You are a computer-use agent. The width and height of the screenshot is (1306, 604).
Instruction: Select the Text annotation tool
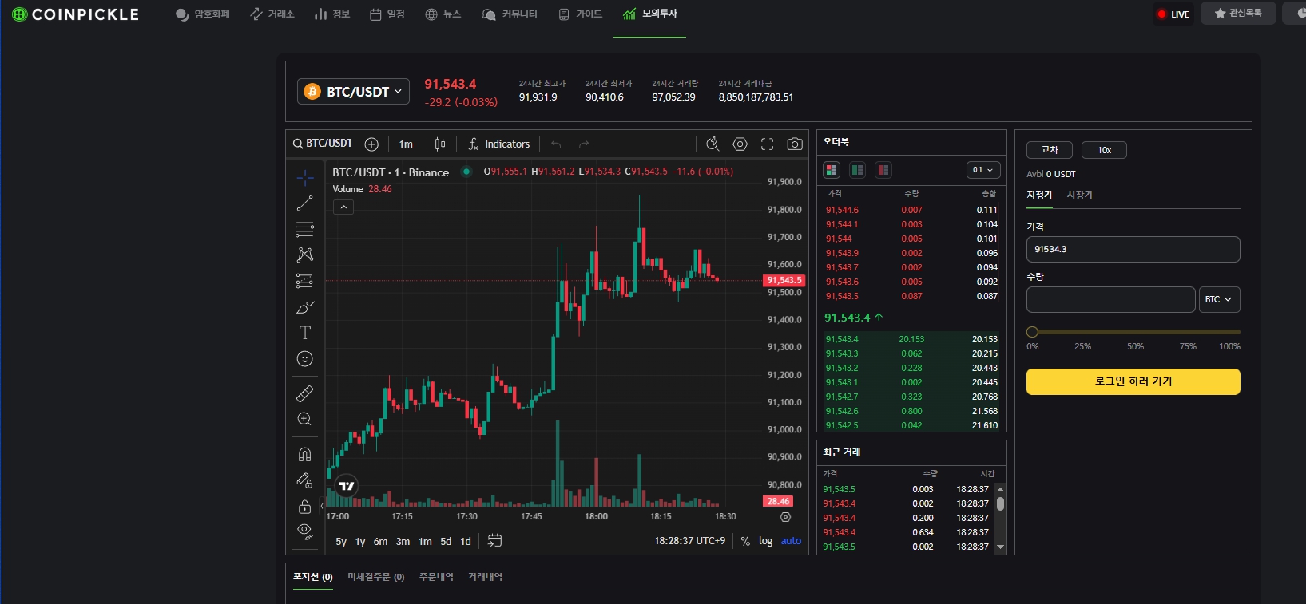coord(304,333)
